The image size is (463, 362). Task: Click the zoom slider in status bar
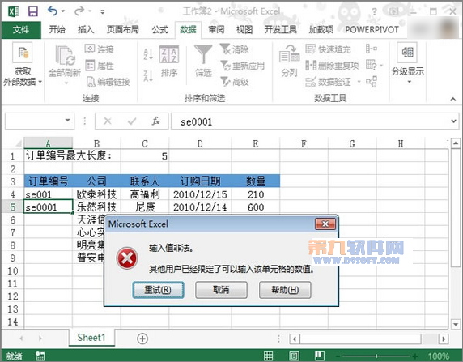tap(376, 356)
